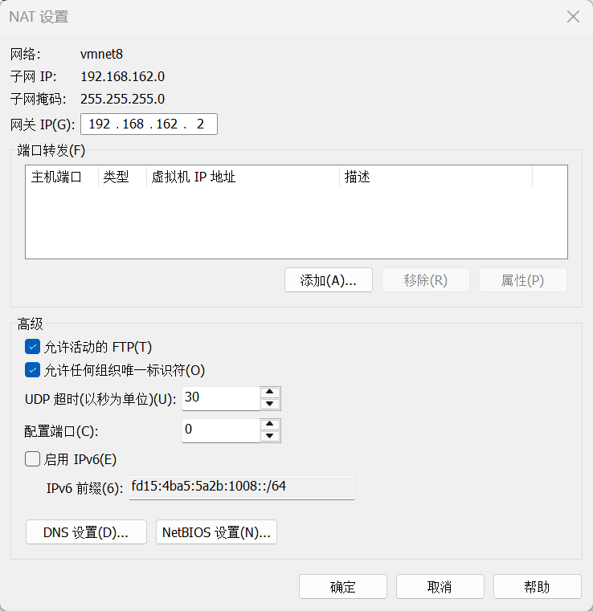Click the 添加(A)... button
The height and width of the screenshot is (611, 593).
329,279
